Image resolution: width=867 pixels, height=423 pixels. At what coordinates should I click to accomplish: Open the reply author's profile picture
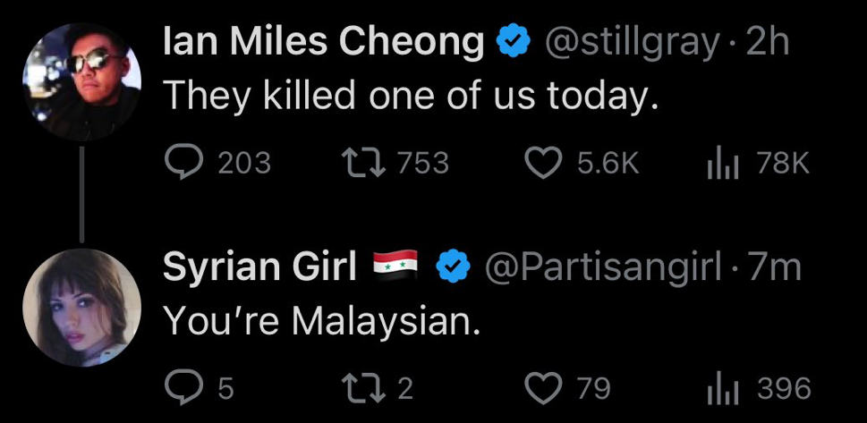click(x=81, y=306)
